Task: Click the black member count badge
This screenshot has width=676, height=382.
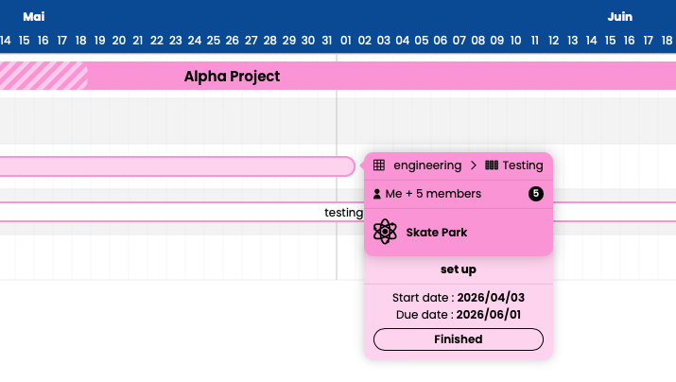Action: click(536, 194)
